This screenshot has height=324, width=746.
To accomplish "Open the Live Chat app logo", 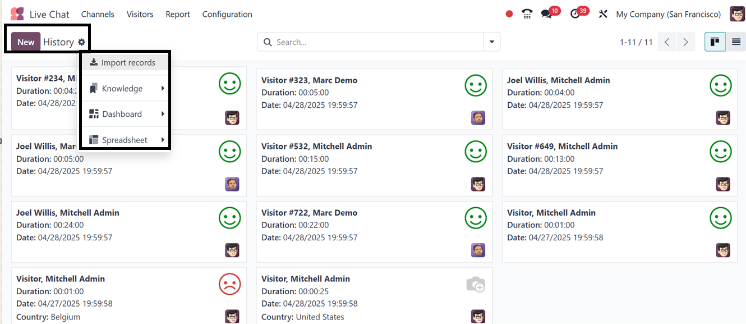I will [17, 14].
